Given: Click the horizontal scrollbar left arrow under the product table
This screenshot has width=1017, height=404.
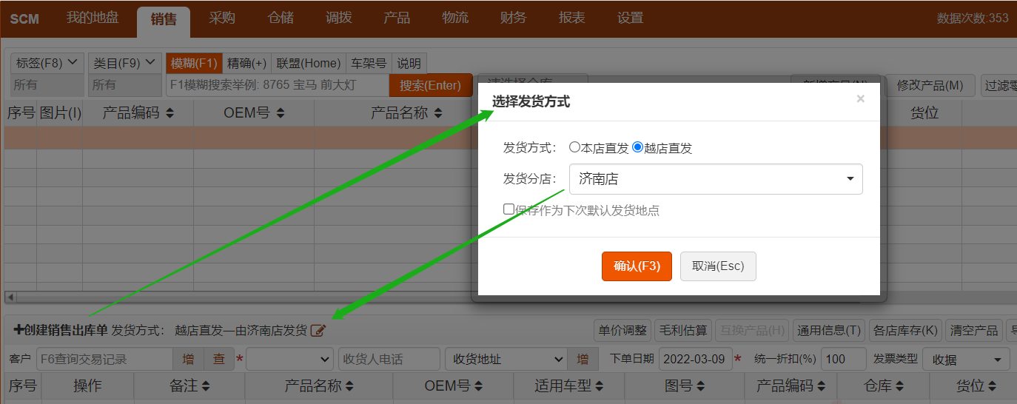Looking at the screenshot, I should [x=10, y=297].
